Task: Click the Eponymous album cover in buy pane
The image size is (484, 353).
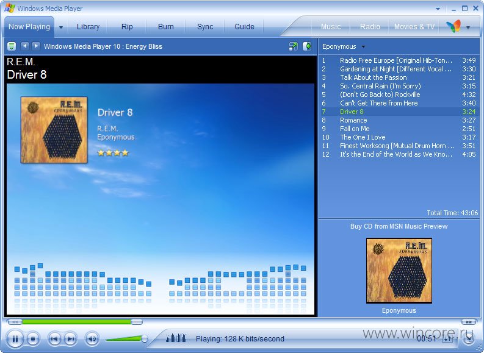Action: coord(399,270)
